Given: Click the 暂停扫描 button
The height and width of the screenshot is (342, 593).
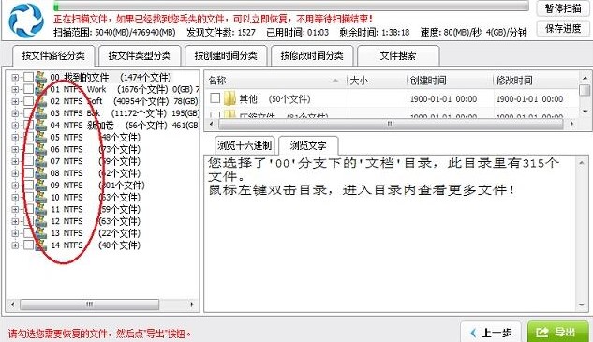Looking at the screenshot, I should (563, 8).
